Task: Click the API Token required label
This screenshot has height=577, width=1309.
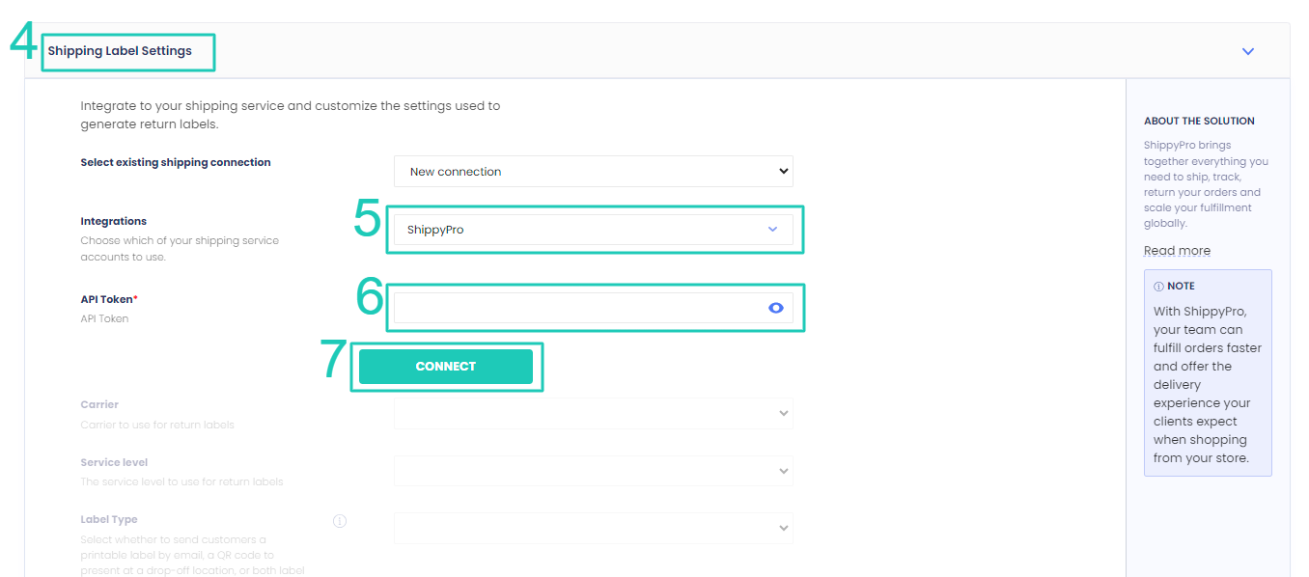Action: point(109,299)
